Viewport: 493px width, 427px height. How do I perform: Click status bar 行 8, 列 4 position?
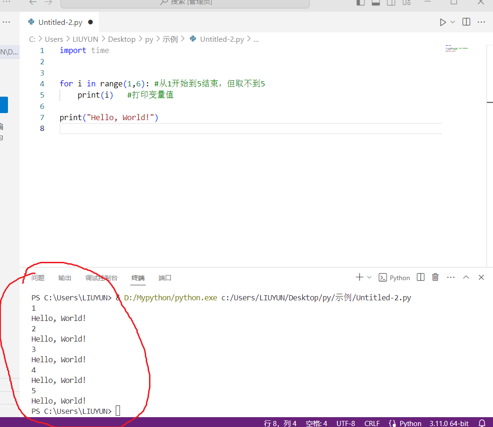pos(280,423)
